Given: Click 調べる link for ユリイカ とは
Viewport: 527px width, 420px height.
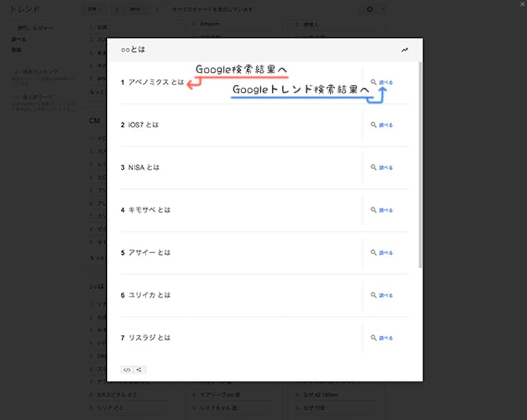Looking at the screenshot, I should tap(386, 295).
